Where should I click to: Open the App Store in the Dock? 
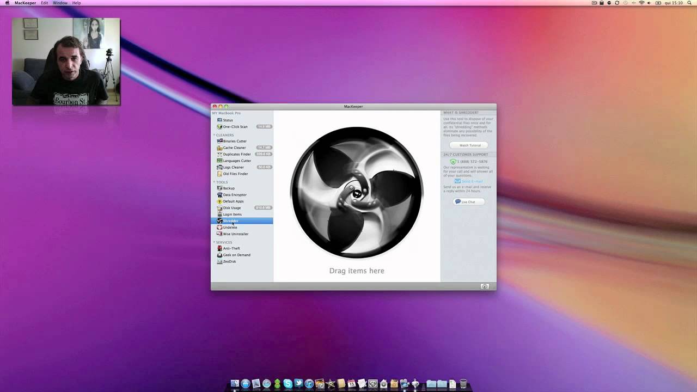(x=245, y=384)
